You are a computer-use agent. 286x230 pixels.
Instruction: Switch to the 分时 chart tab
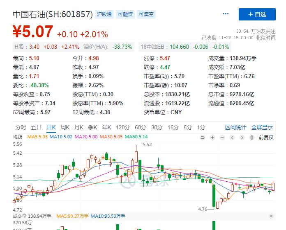pyautogui.click(x=21, y=127)
